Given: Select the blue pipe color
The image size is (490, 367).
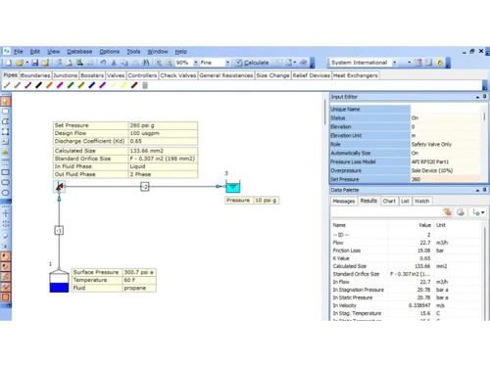Looking at the screenshot, I should click(92, 85).
